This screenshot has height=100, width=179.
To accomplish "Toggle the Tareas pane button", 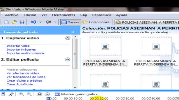I will pyautogui.click(x=71, y=22).
